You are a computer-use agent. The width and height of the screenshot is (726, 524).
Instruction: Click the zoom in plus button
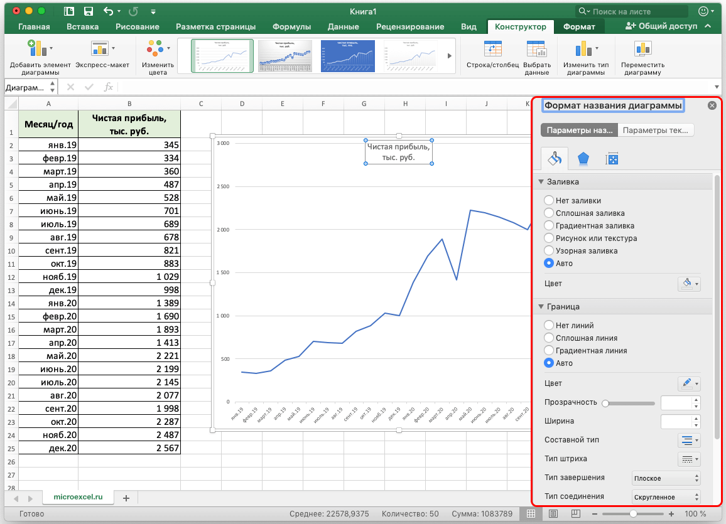pyautogui.click(x=671, y=514)
